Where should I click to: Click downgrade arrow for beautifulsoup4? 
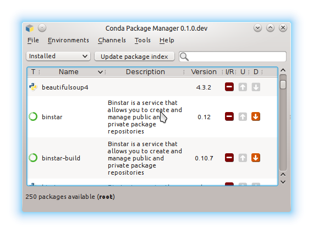click(x=256, y=87)
